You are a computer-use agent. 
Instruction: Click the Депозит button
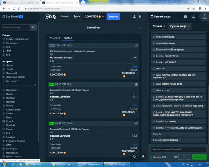click(113, 17)
